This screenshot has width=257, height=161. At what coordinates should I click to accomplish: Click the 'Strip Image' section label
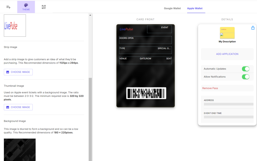pos(11,47)
